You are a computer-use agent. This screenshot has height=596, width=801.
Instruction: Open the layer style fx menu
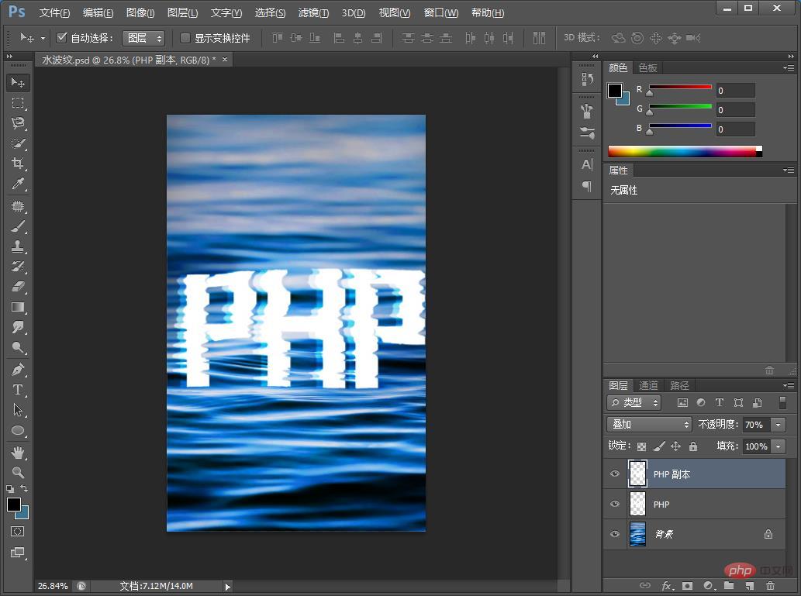[666, 586]
